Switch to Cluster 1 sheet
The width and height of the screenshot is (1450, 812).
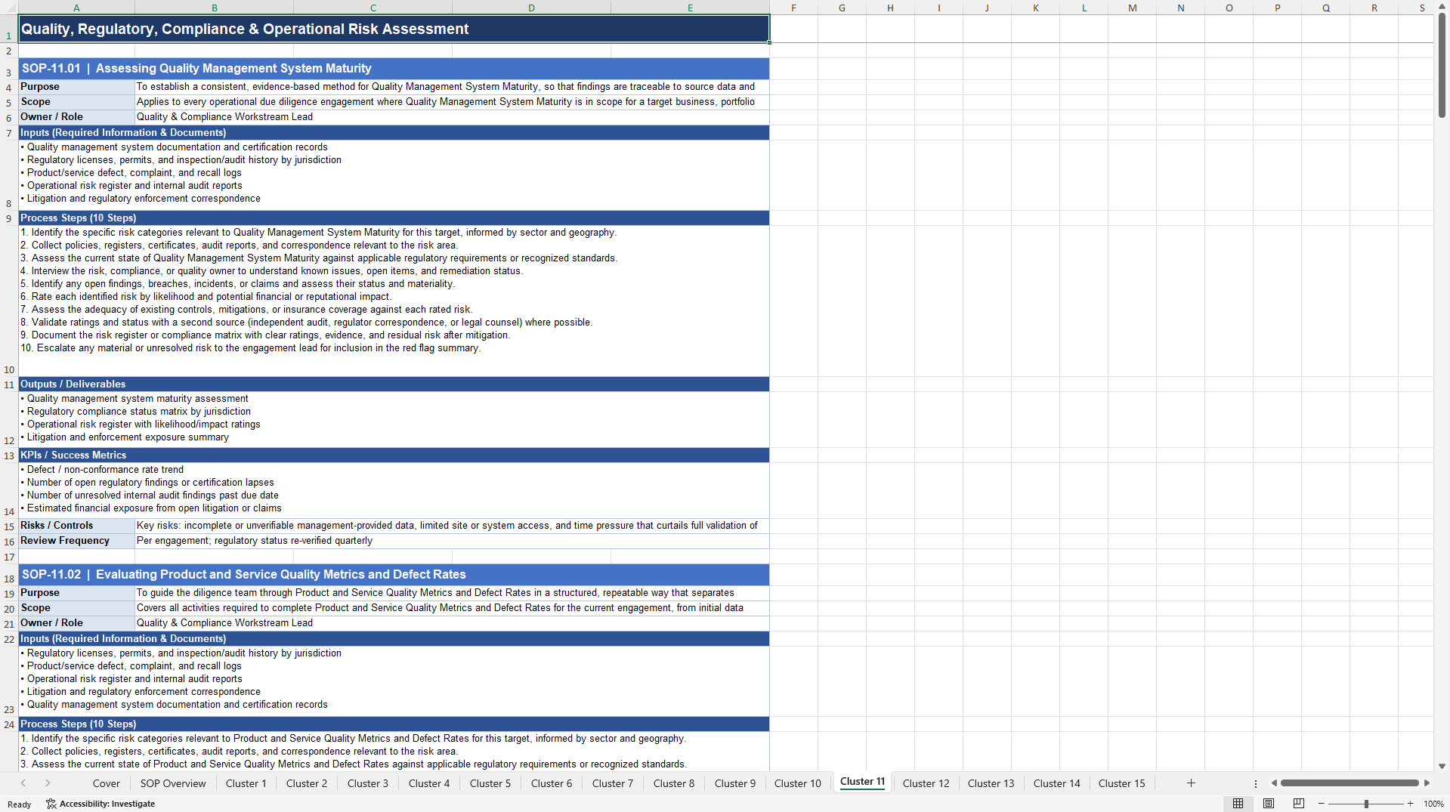pos(246,783)
